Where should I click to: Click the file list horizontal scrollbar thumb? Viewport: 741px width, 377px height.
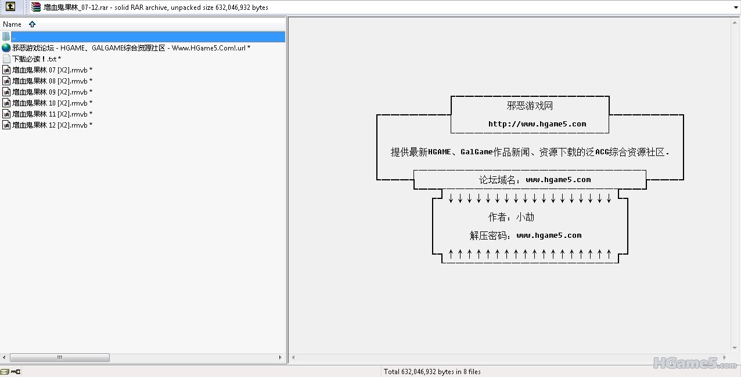click(59, 358)
